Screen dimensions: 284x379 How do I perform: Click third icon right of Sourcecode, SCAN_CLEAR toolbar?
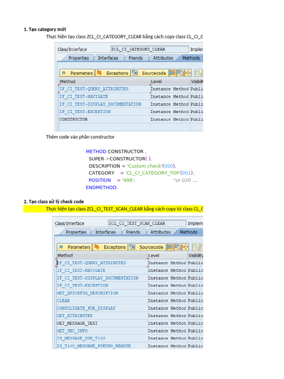[185, 247]
